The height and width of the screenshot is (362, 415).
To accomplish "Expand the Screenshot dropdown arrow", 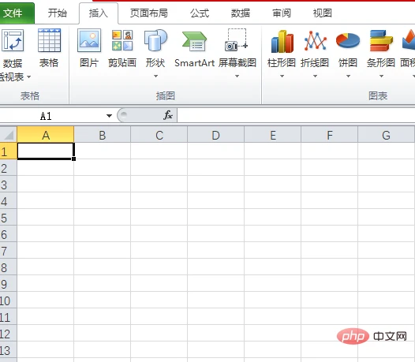I will click(x=237, y=77).
